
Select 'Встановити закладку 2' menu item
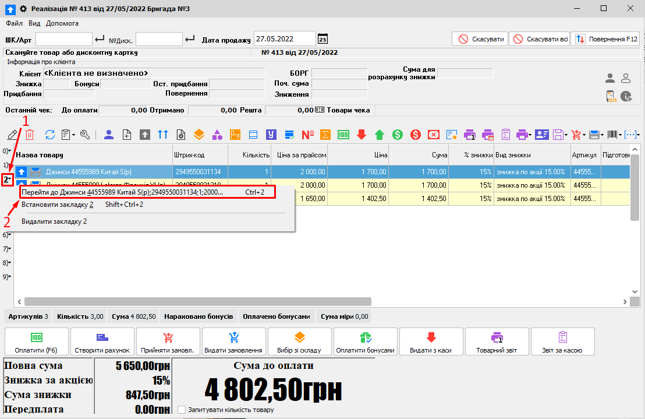tap(57, 205)
